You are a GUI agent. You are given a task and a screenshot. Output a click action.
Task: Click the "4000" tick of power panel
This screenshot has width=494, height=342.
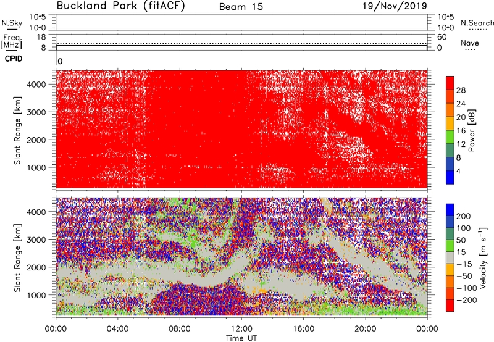point(36,85)
